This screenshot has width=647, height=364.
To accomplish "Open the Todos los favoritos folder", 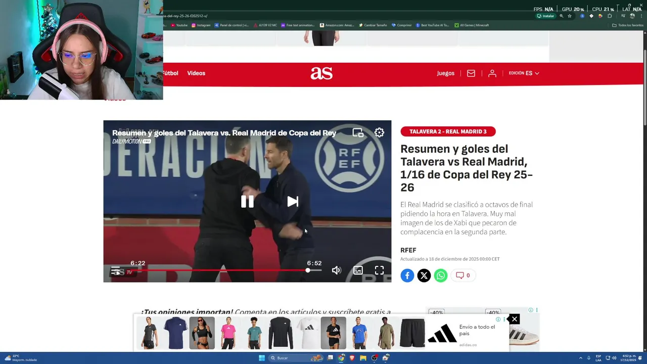I will [628, 25].
